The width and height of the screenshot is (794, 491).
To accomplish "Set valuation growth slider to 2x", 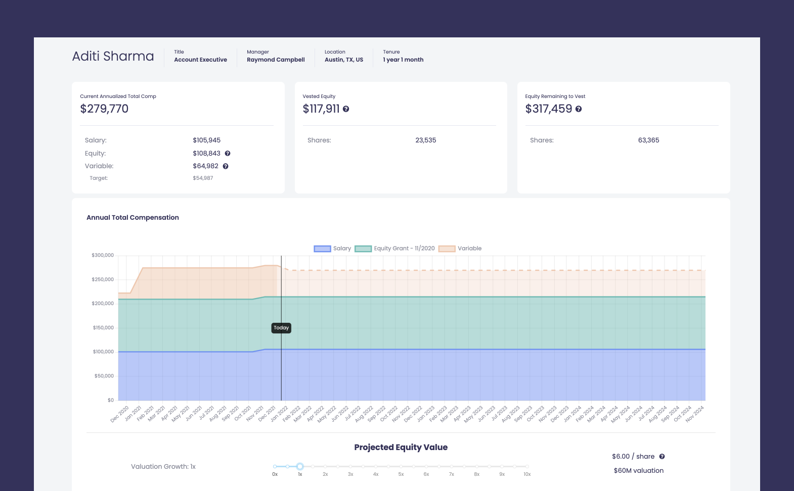I will 325,466.
